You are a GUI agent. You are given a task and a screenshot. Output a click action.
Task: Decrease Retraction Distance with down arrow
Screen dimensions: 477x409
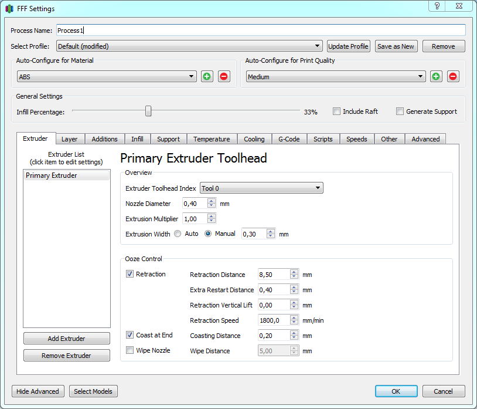294,277
